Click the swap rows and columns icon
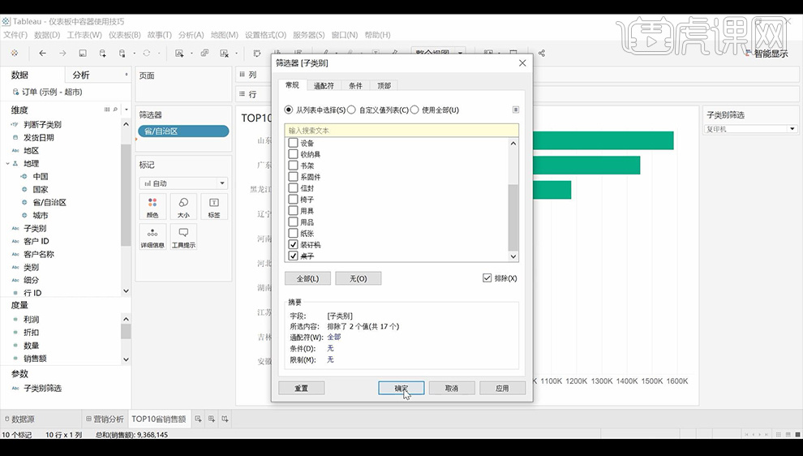Screen dimensions: 803x456 257,53
